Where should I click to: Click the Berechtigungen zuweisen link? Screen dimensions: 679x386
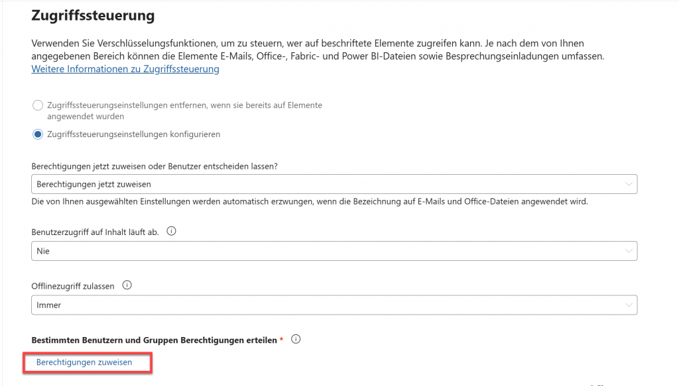coord(84,362)
